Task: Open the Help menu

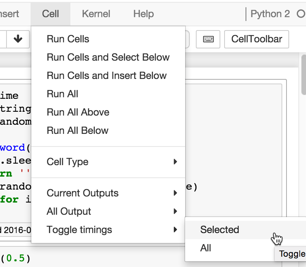Action: point(143,14)
